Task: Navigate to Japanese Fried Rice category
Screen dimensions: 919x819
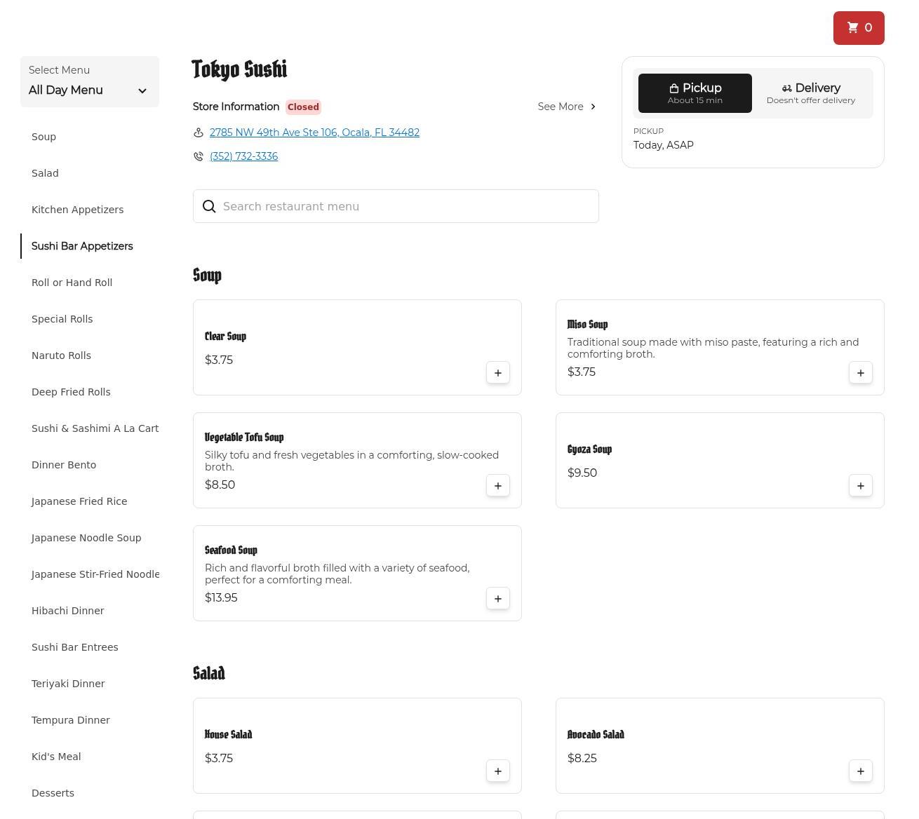Action: click(x=79, y=501)
